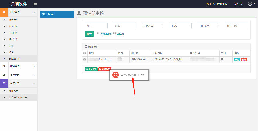This screenshot has height=131, width=258.
Task: Open the user profile avatar icon
Action: (250, 4)
